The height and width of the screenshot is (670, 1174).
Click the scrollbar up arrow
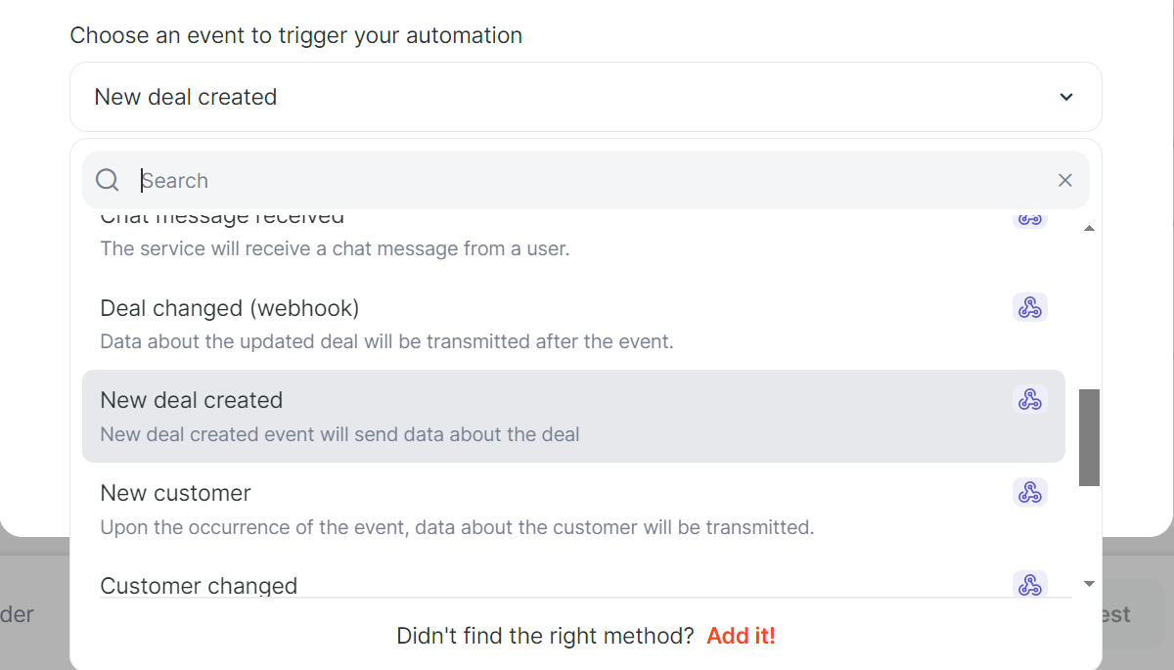tap(1089, 228)
